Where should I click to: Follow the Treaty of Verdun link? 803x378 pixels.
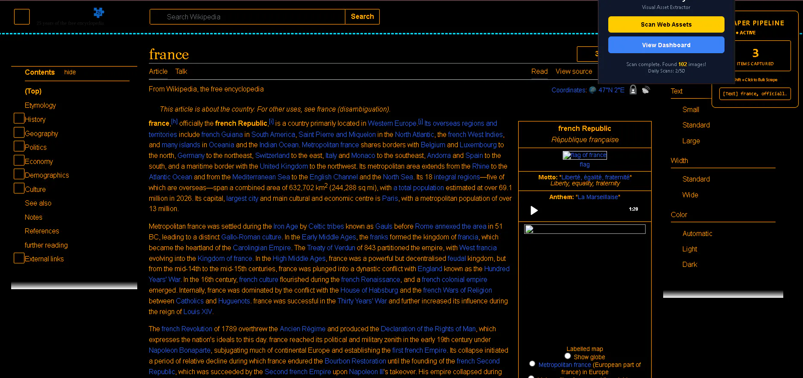point(331,248)
